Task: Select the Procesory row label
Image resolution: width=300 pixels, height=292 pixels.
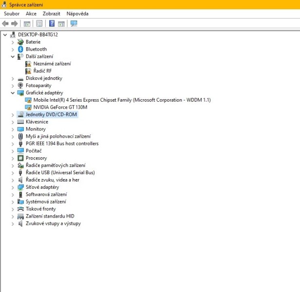Action: point(36,158)
